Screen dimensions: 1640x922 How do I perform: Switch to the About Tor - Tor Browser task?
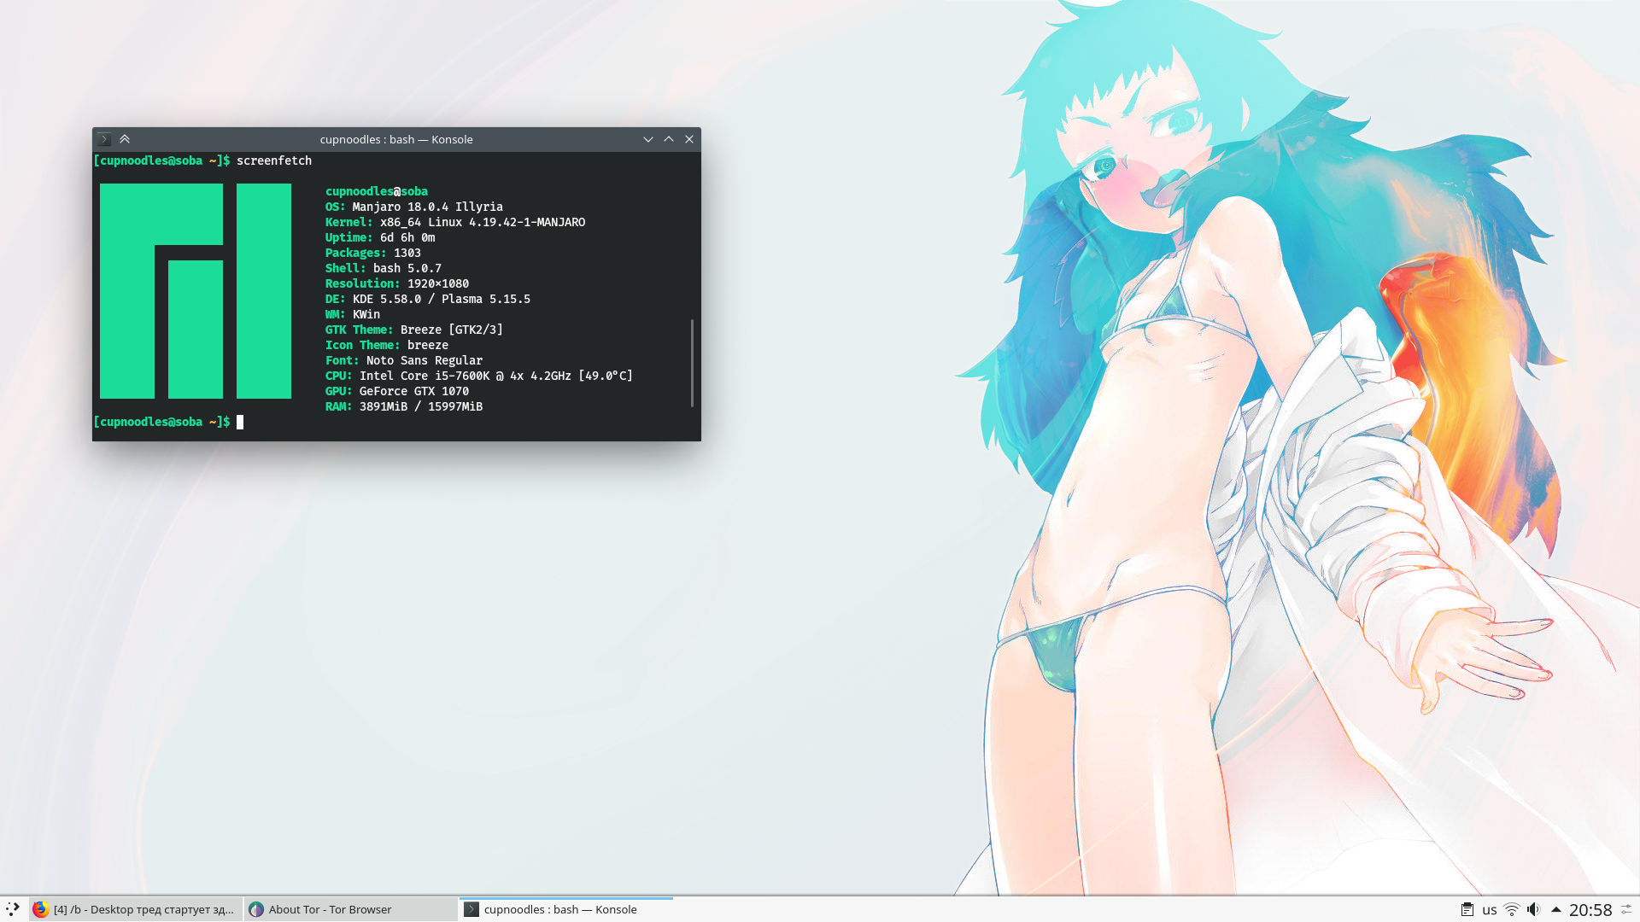tap(351, 909)
